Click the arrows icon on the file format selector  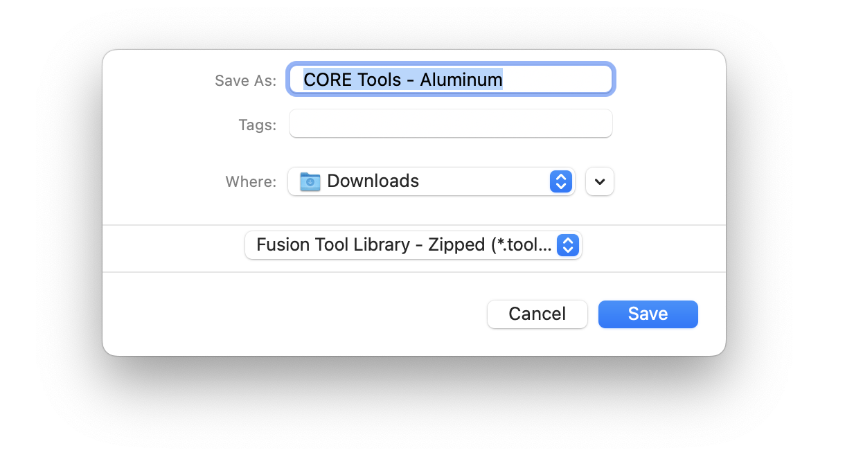click(x=567, y=245)
